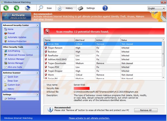Viewport: 167px width, 121px height.
Task: Collapse the Advanced Security Center panel
Action: pyautogui.click(x=37, y=25)
